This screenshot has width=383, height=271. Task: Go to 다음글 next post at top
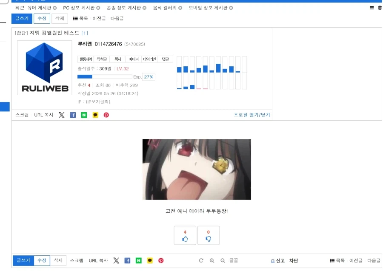(x=117, y=19)
